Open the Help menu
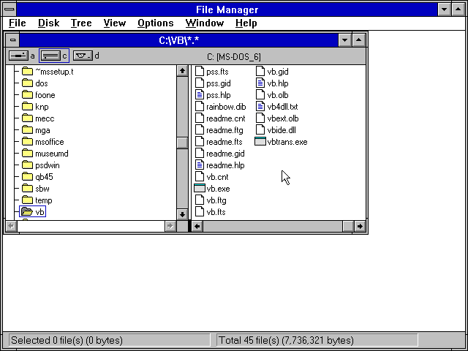This screenshot has height=351, width=468. 246,23
